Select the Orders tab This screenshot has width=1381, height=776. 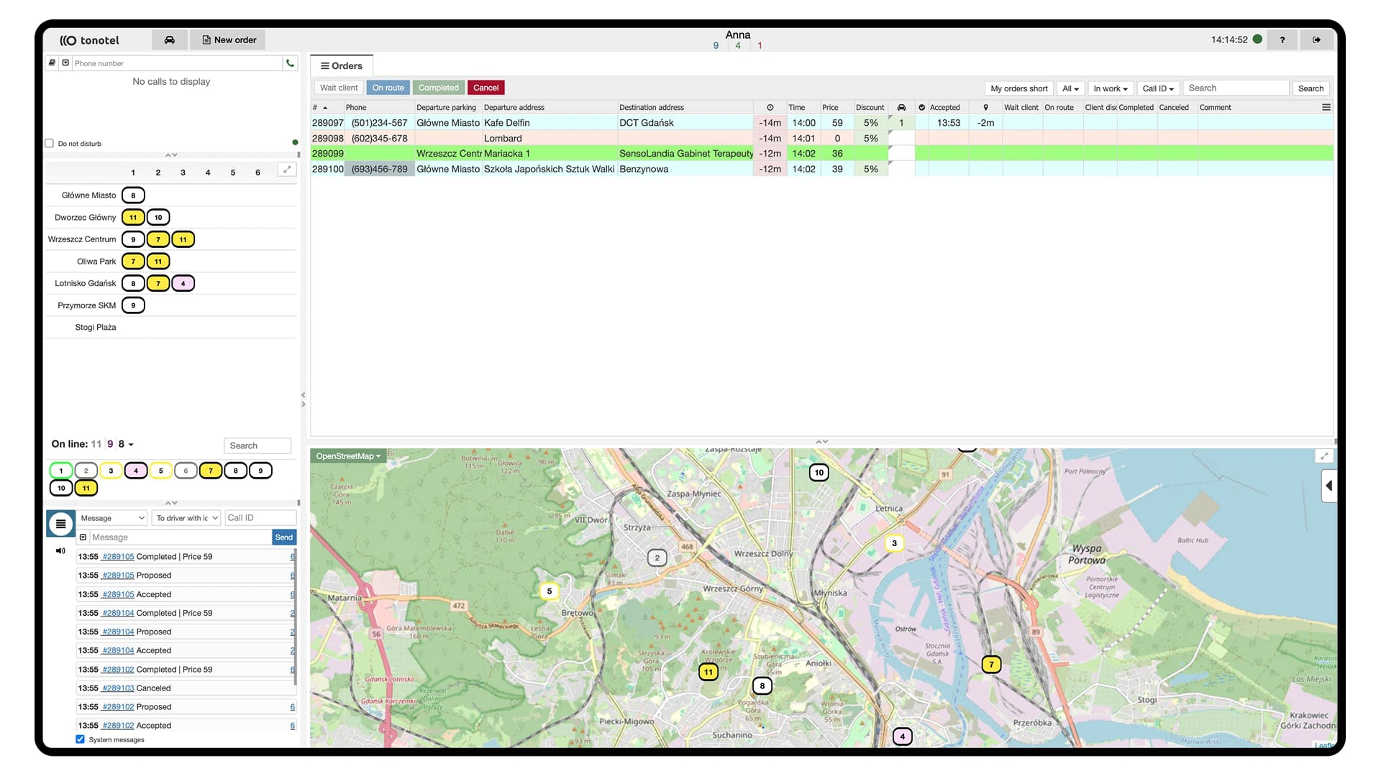342,66
